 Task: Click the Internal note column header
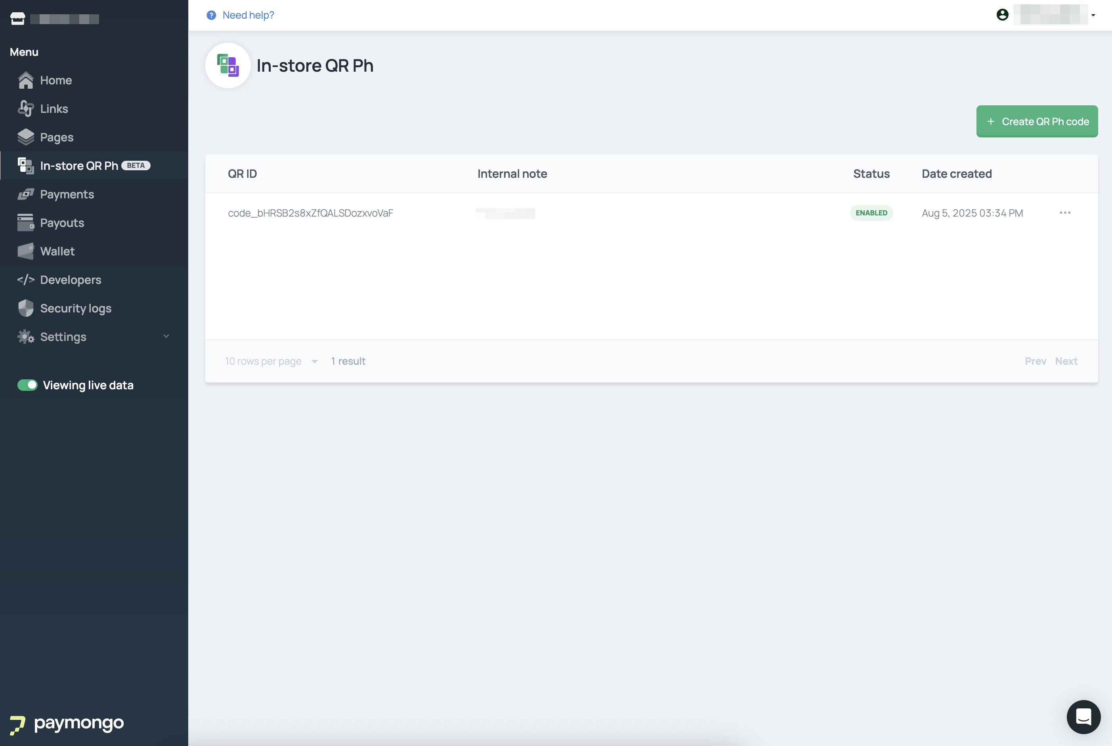[512, 174]
